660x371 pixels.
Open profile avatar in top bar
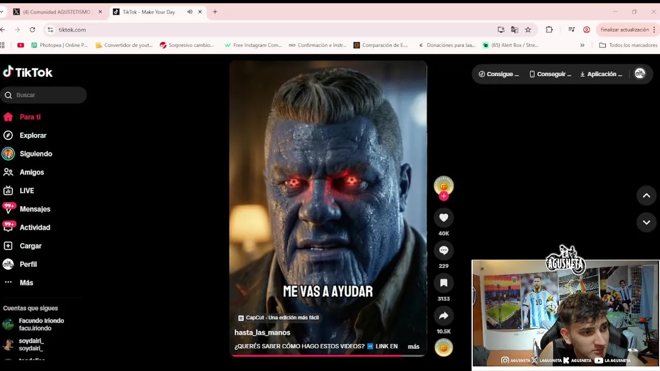(640, 74)
